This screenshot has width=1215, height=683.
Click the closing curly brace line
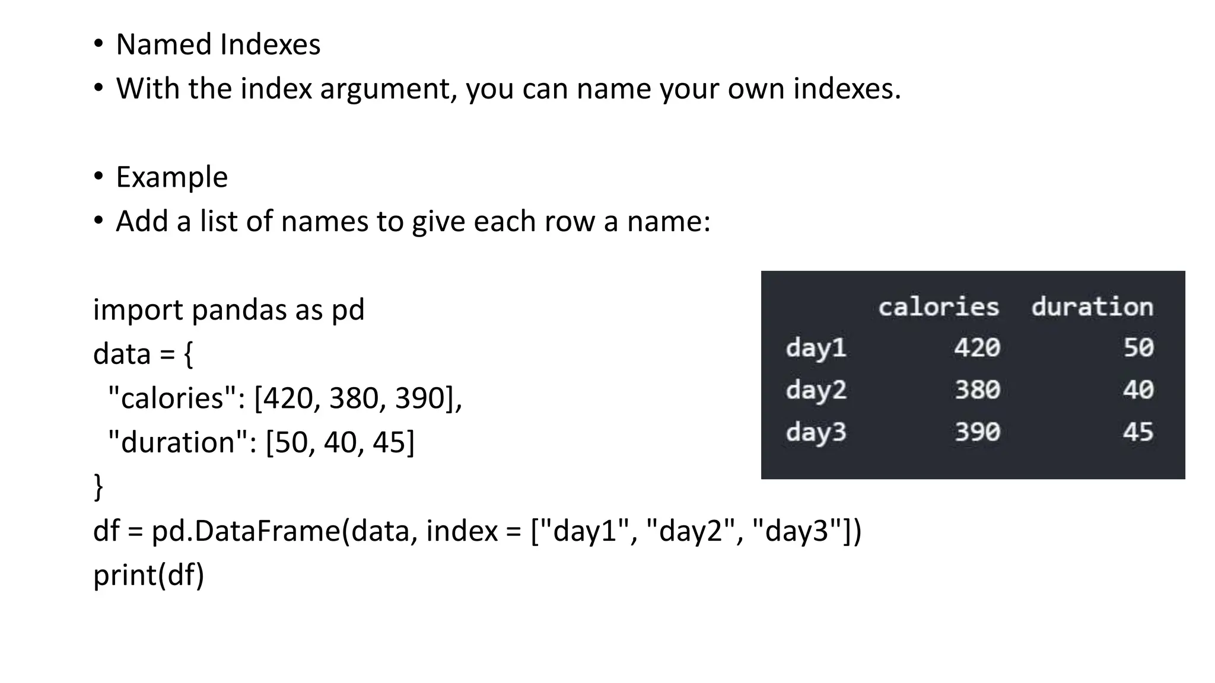point(98,486)
